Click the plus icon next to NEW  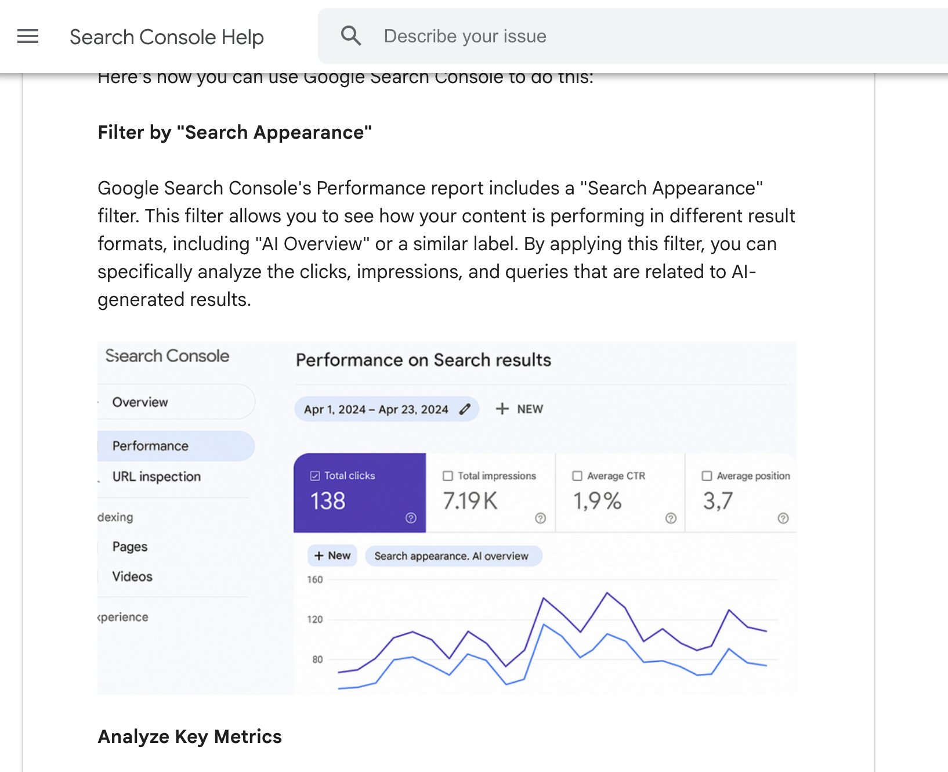[502, 409]
